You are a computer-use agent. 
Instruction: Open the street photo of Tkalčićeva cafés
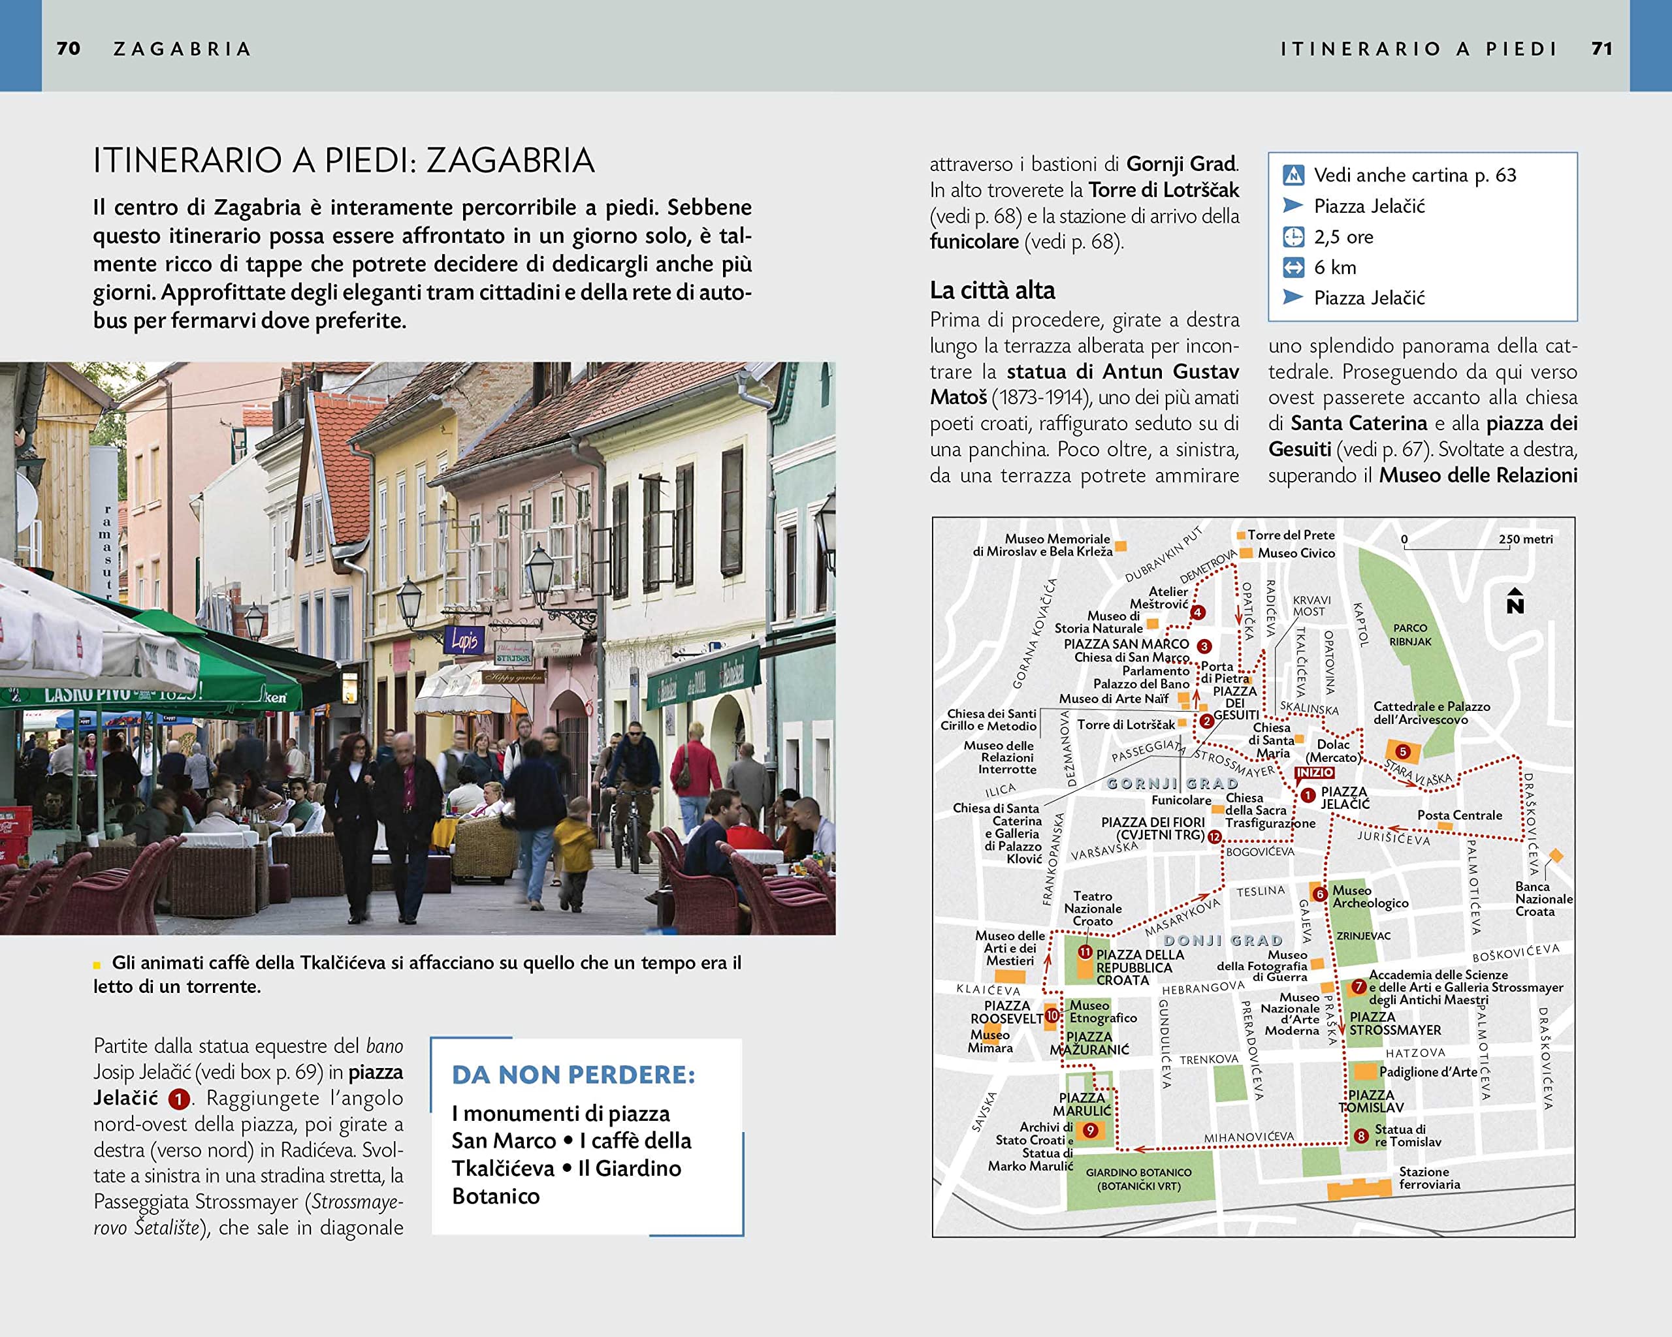point(418,648)
